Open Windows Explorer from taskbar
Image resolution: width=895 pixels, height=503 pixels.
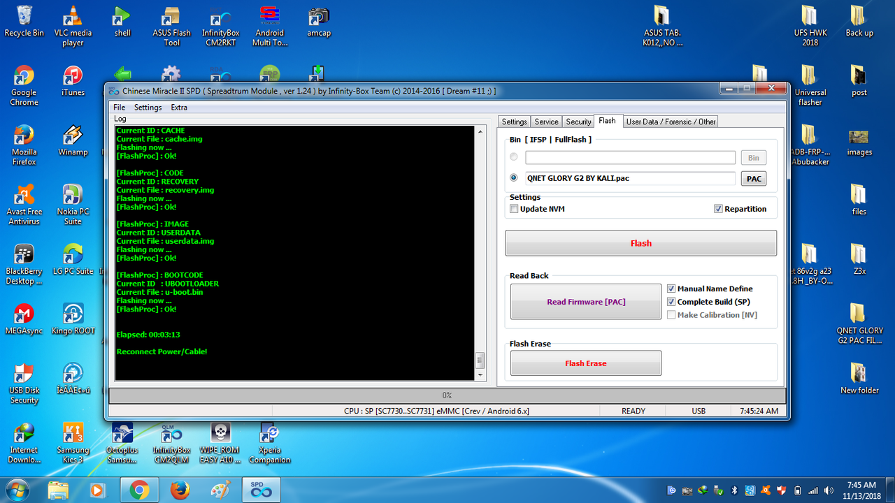(x=58, y=490)
